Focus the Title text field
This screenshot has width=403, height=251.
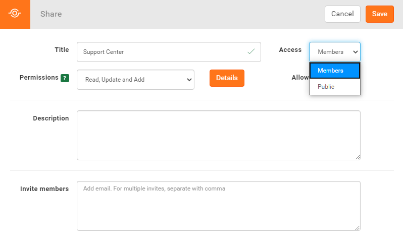coord(162,52)
